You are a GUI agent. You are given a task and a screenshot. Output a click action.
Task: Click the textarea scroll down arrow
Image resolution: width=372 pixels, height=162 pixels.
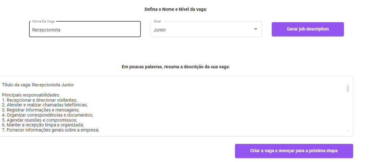348,131
